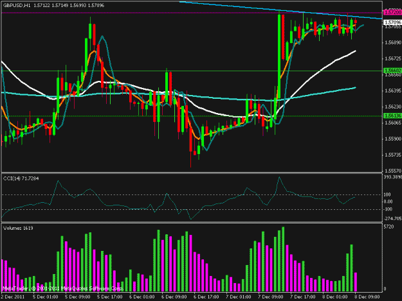Click the -274.705 CCI scale minimum

click(x=393, y=218)
